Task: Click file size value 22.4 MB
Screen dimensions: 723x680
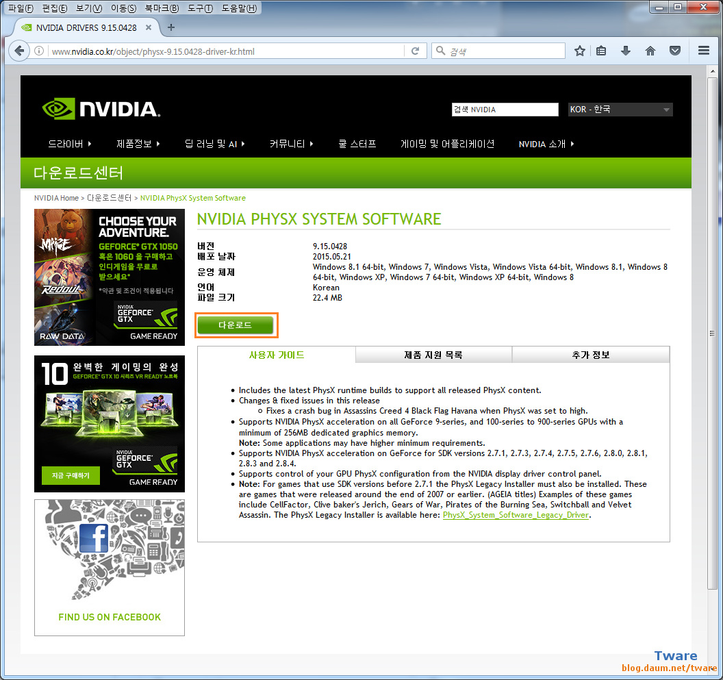Action: pyautogui.click(x=327, y=298)
